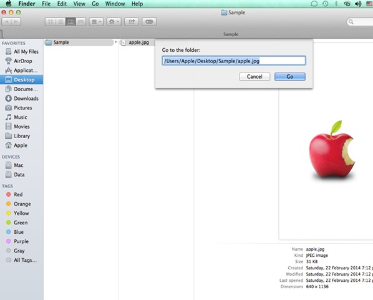
Task: Switch to icon view
Action: (x=51, y=22)
